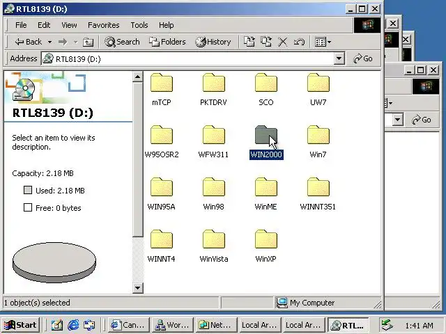Screen dimensions: 446x334
Task: Click the Start button
Action: coord(20,325)
